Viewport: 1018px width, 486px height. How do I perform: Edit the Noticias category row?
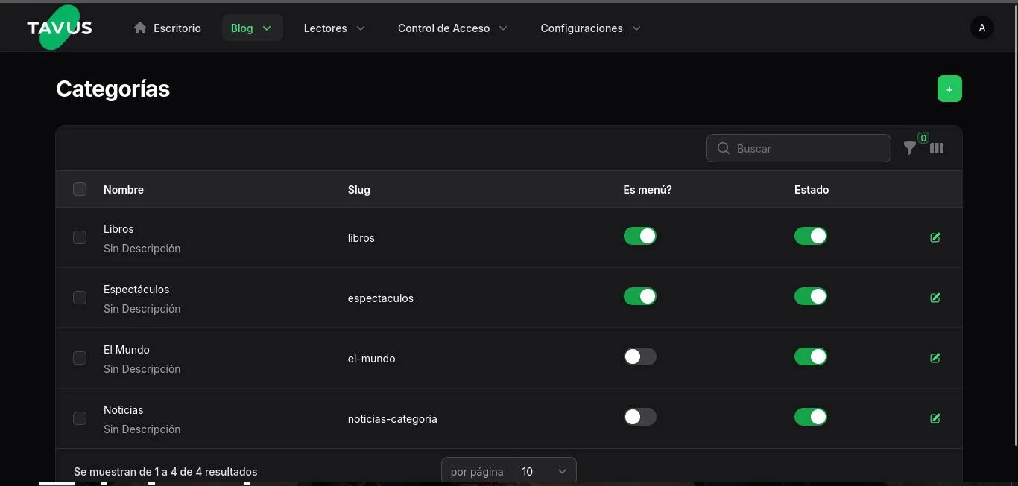click(935, 418)
